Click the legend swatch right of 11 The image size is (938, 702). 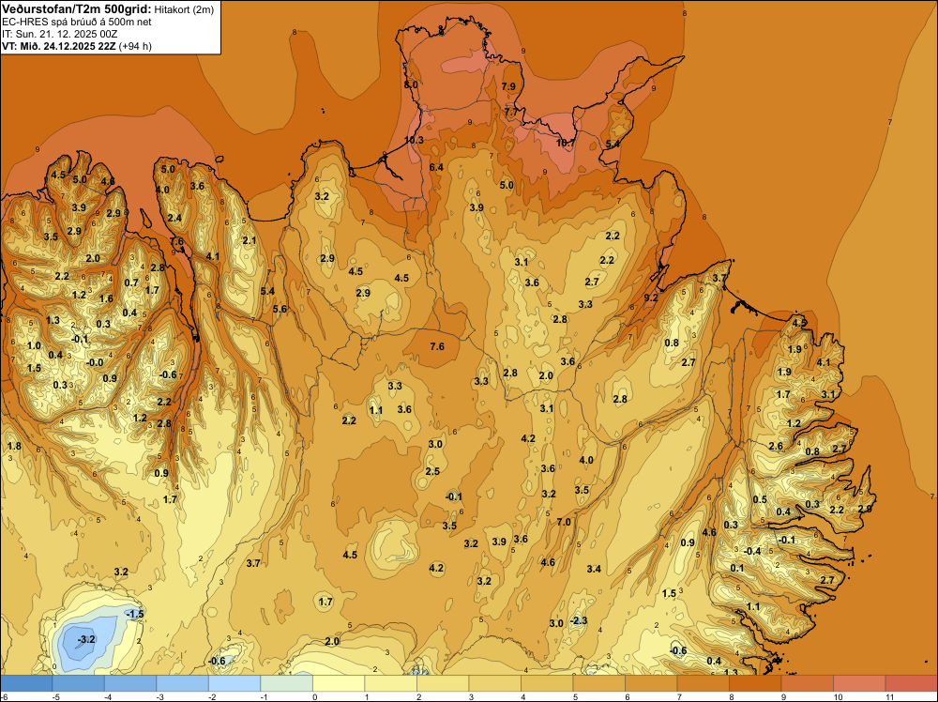(911, 683)
